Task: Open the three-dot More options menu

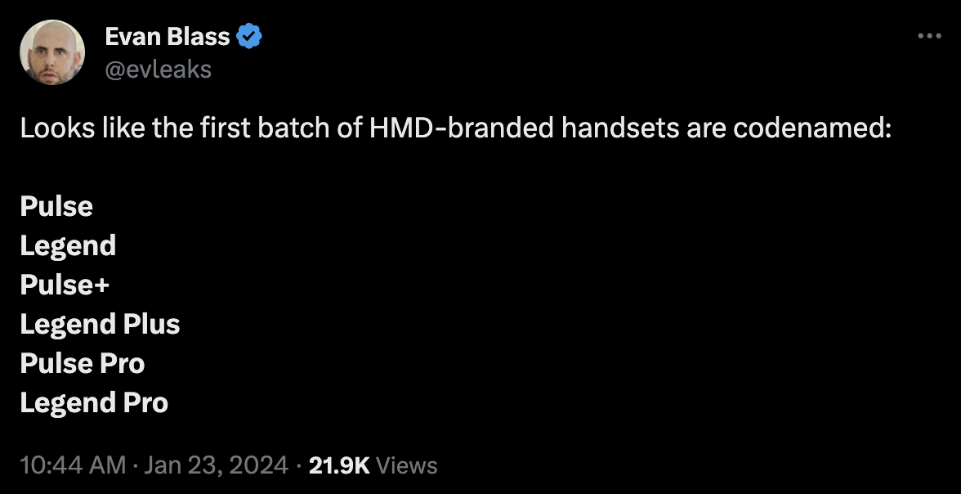Action: click(x=930, y=36)
